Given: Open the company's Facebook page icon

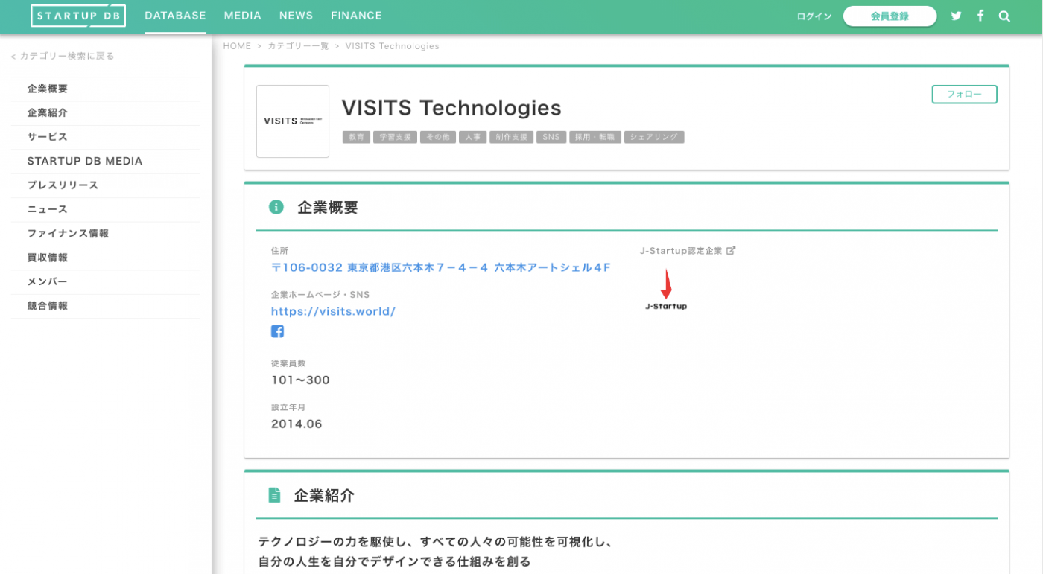Looking at the screenshot, I should pyautogui.click(x=277, y=331).
